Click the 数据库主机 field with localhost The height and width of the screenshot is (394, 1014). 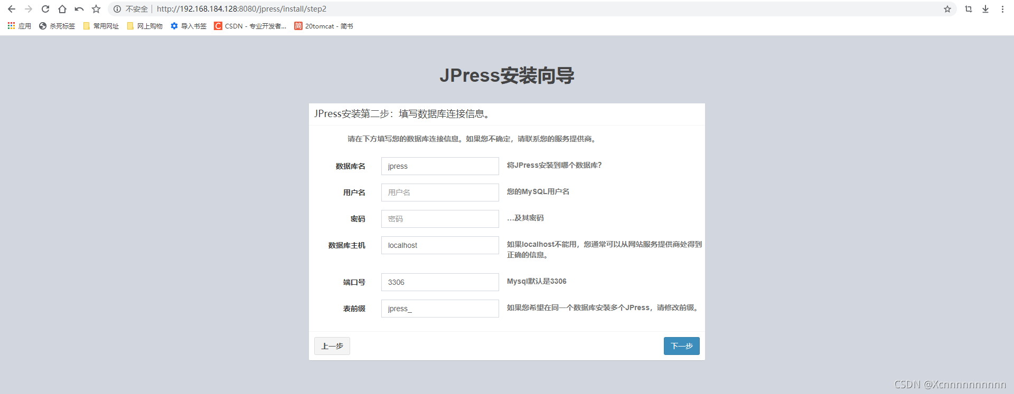(x=440, y=245)
